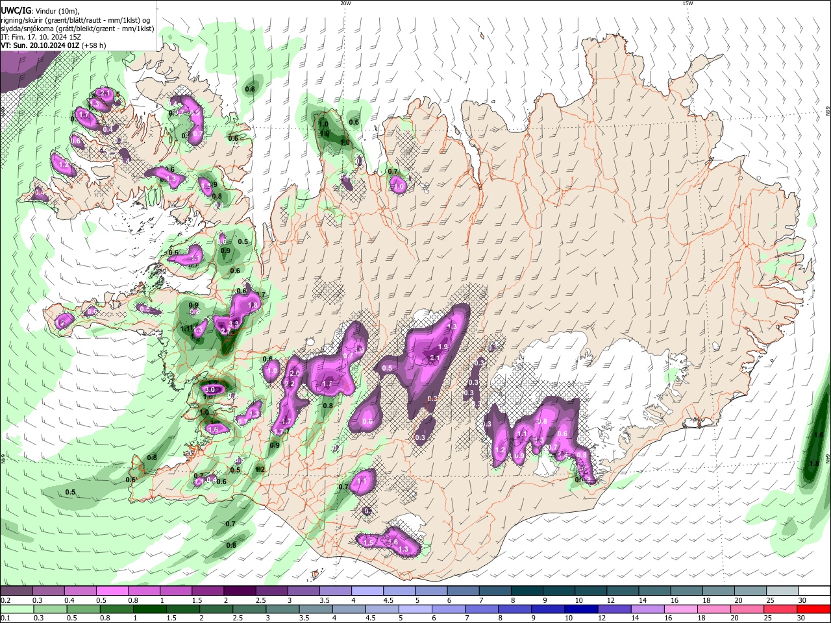Pick the bright pink 0.5 swatch, upper snow scale
Screen dimensions: 831x623
pyautogui.click(x=112, y=591)
